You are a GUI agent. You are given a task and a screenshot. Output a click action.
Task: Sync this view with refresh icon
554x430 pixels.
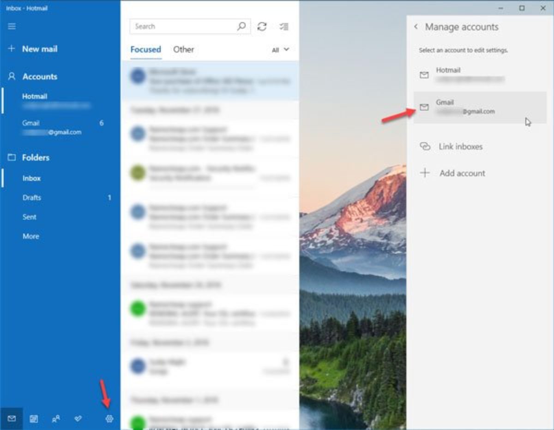(x=262, y=26)
